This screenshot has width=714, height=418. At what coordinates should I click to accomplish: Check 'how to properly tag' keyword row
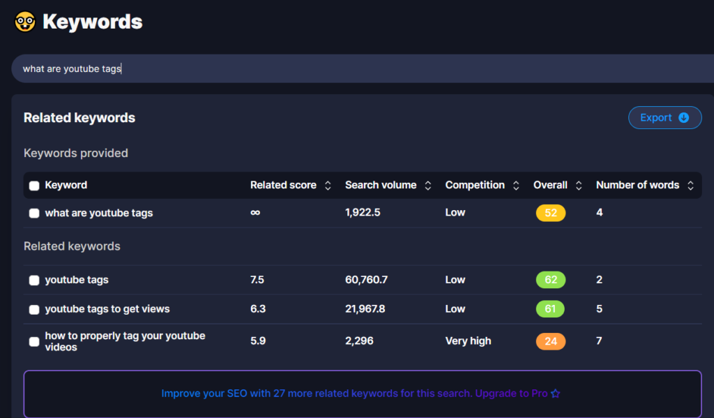click(34, 342)
